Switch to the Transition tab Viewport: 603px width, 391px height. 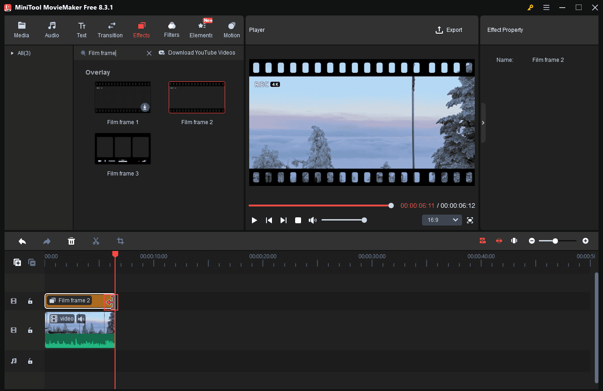[110, 30]
